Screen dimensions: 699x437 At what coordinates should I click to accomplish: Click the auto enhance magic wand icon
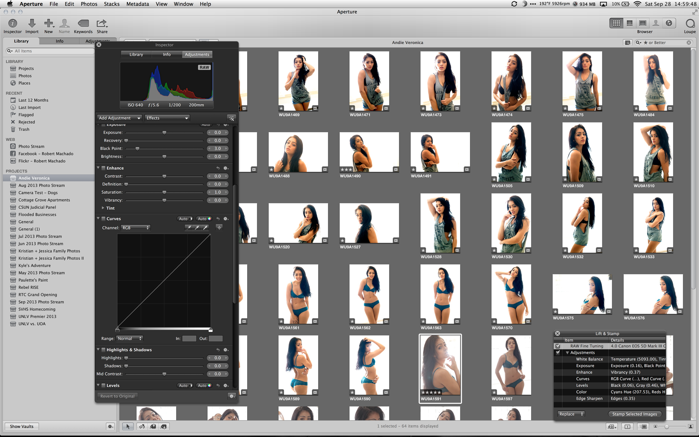[x=232, y=118]
